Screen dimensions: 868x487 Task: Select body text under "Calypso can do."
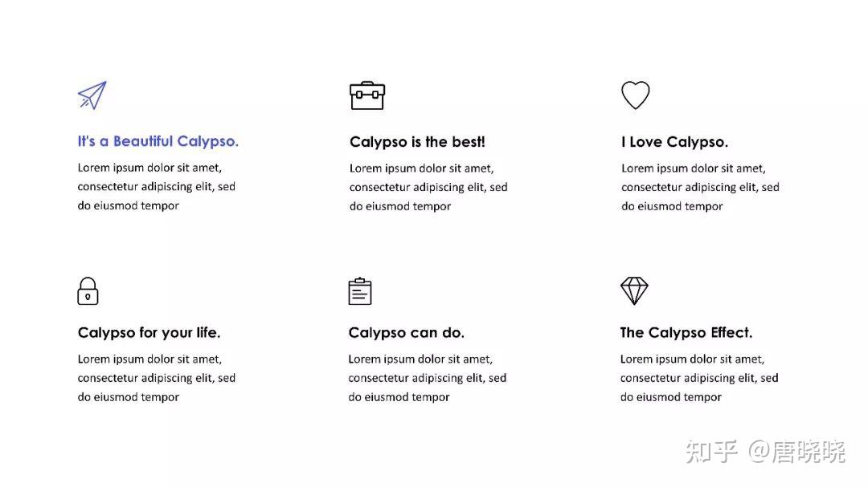pyautogui.click(x=428, y=378)
